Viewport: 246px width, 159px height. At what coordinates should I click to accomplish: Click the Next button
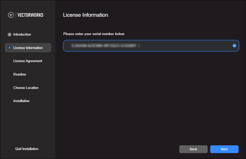click(x=224, y=149)
